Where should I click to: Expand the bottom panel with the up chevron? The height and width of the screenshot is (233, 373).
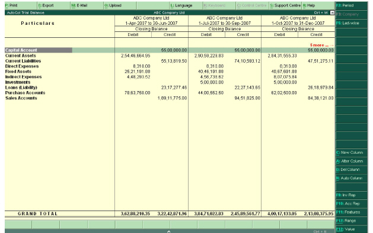[168, 231]
